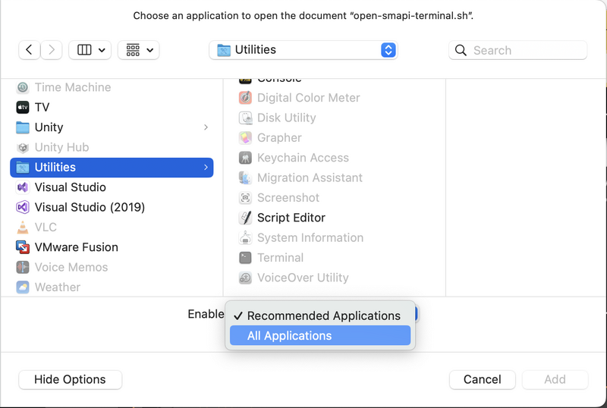
Task: Click the Hide Options button
Action: pos(70,380)
